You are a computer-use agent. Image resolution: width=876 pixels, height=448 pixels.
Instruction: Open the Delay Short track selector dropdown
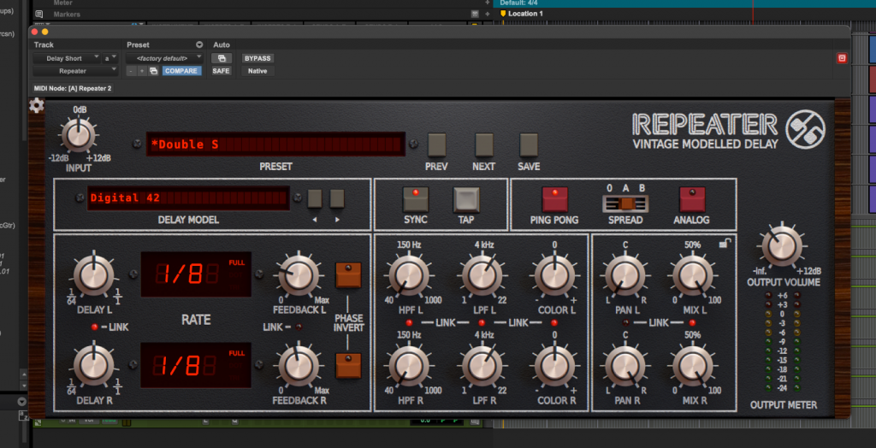[x=67, y=58]
